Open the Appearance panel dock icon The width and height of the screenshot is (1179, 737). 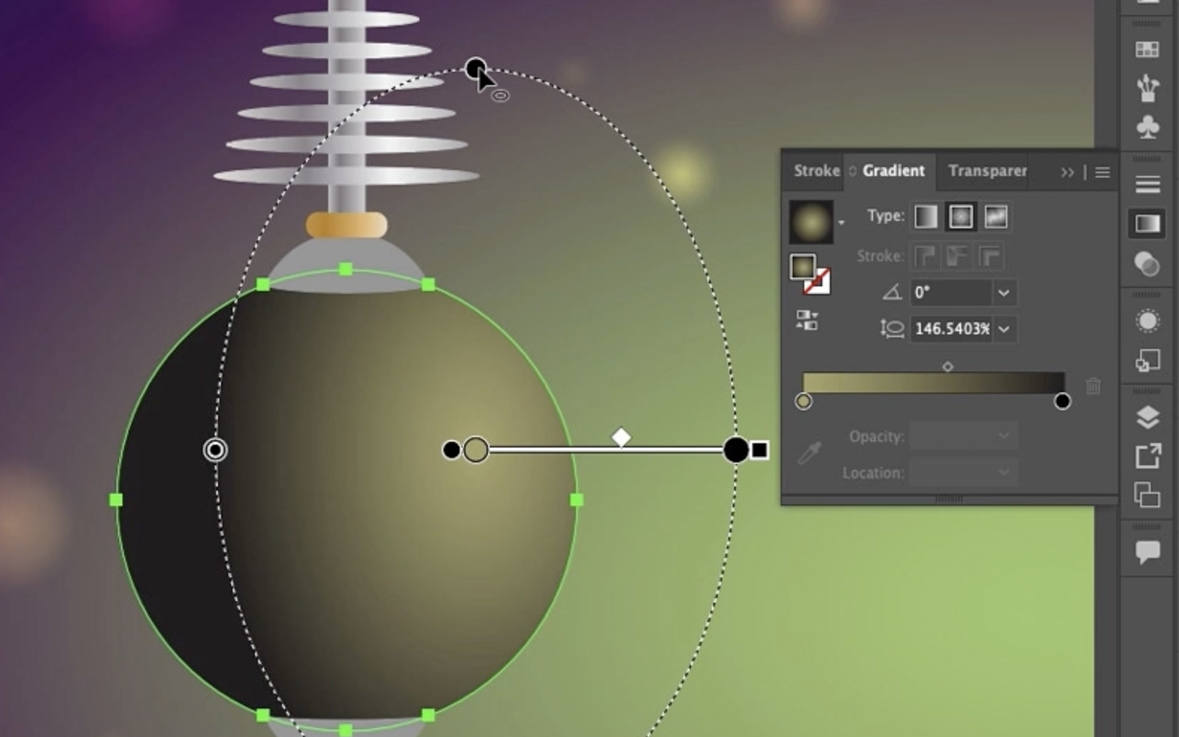point(1147,322)
